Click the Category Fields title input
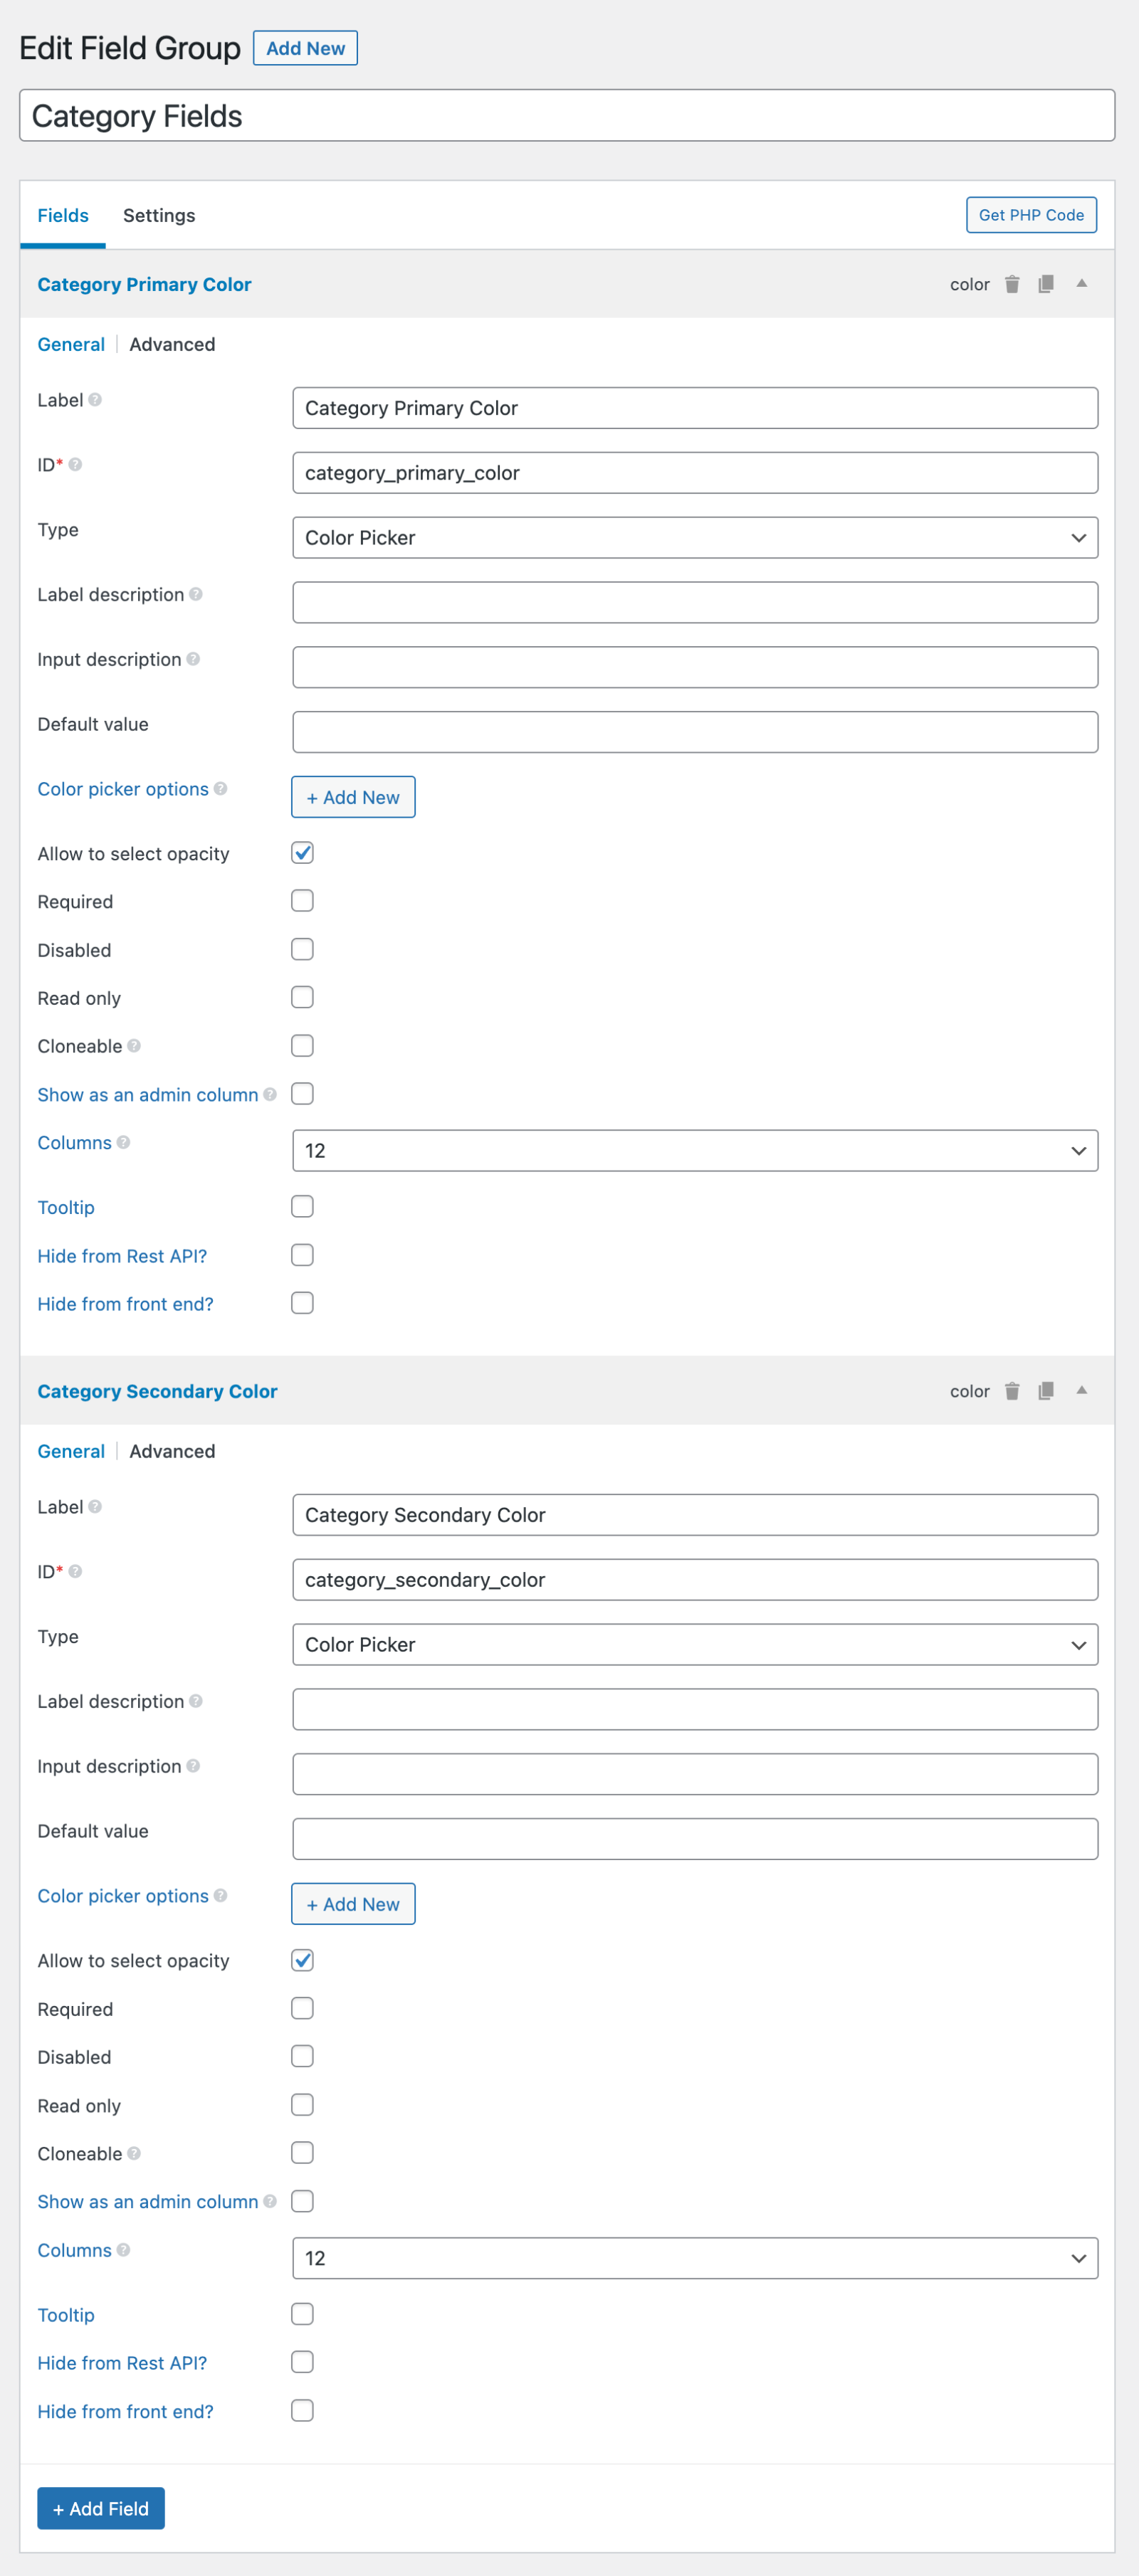This screenshot has height=2576, width=1139. (x=567, y=116)
